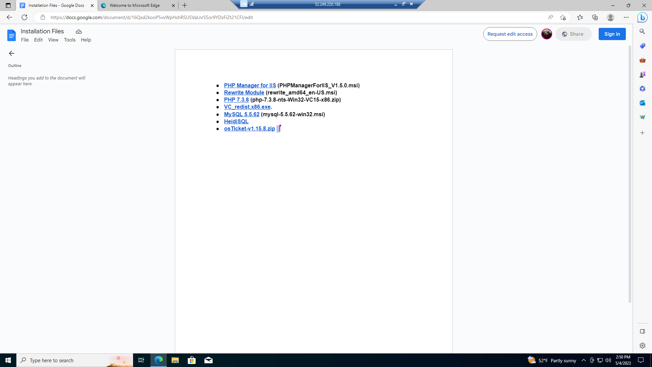This screenshot has width=652, height=367.
Task: Click the Request edit access button
Action: pyautogui.click(x=510, y=34)
